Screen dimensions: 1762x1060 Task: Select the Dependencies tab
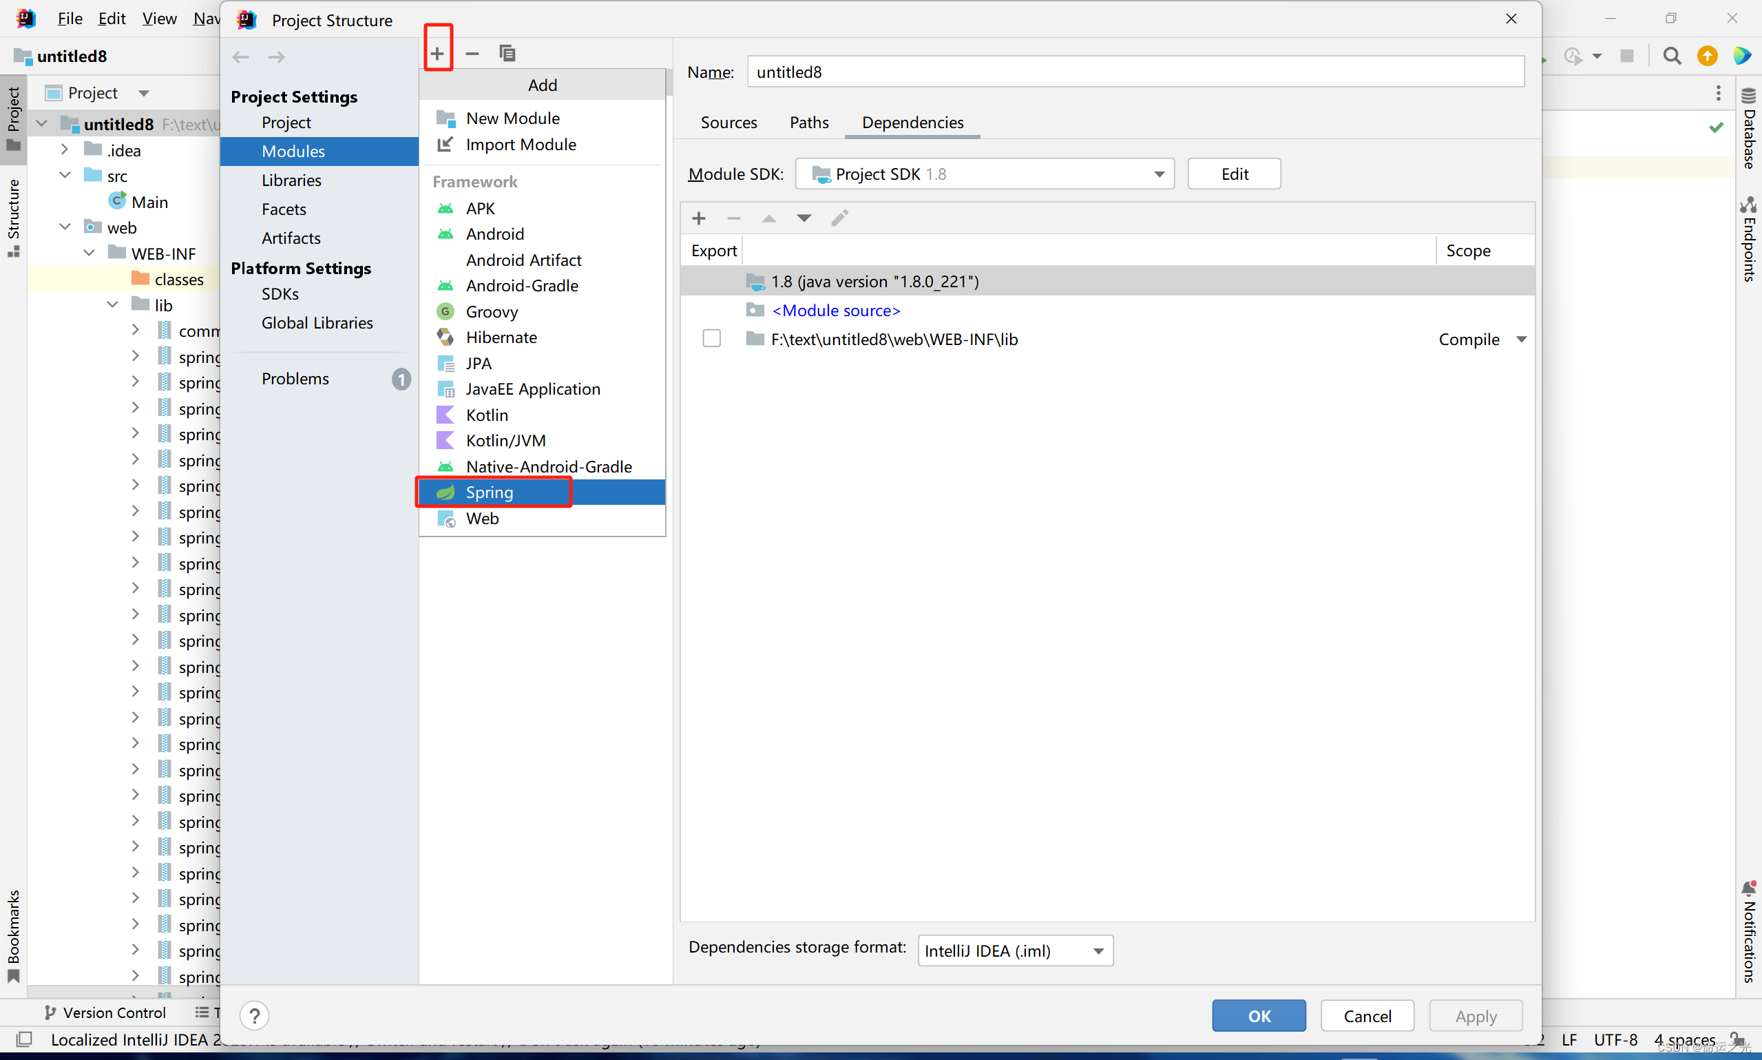point(912,122)
